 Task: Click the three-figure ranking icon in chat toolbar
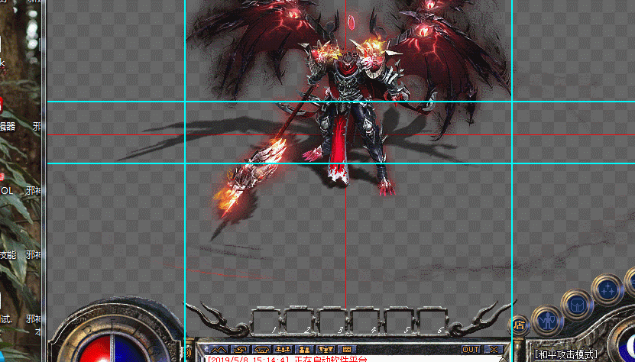tap(326, 350)
